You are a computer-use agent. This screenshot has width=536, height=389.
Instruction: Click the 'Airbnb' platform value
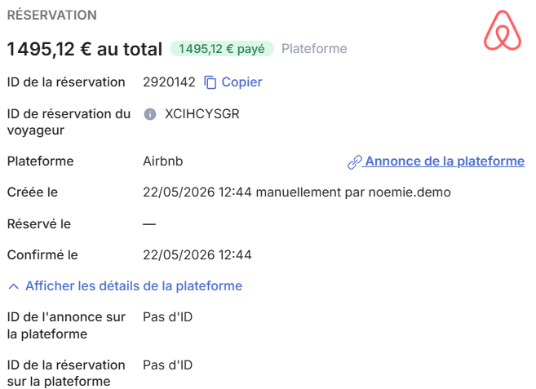tap(162, 161)
